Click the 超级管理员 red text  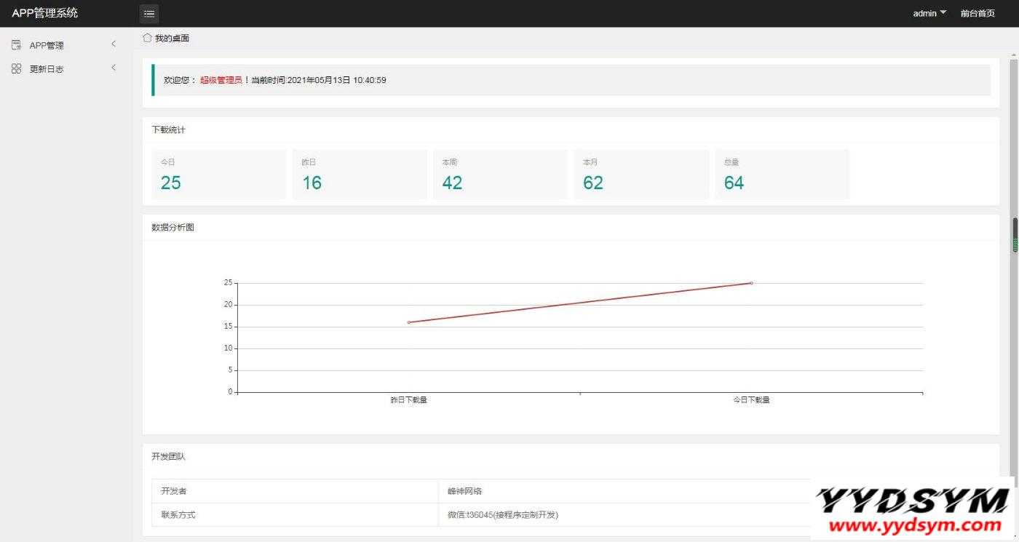point(221,80)
